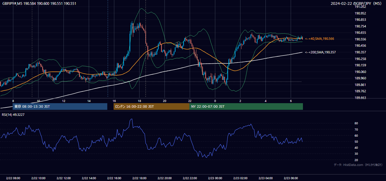386x181 pixels.
Task: Click the RSI axis level 40
Action: pos(356,148)
